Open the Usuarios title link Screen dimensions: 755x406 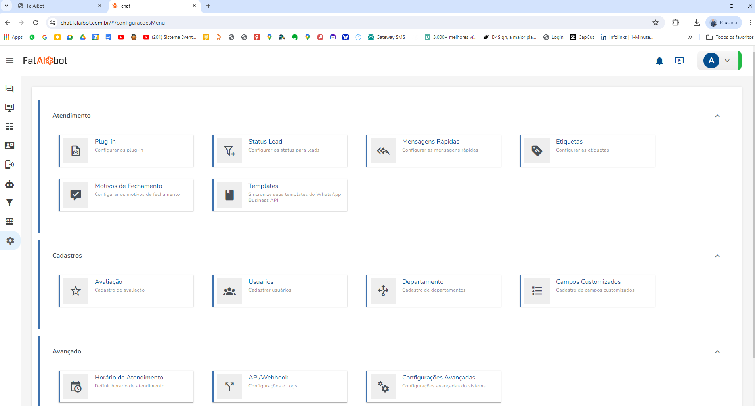click(x=261, y=282)
